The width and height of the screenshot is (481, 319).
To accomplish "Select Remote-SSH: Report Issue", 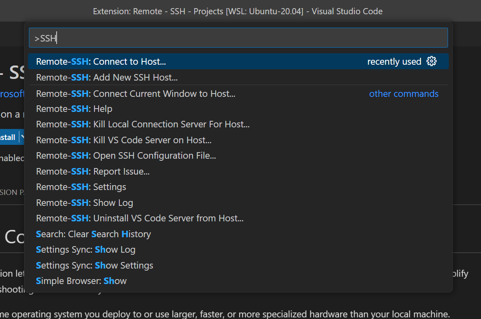I will [x=93, y=171].
